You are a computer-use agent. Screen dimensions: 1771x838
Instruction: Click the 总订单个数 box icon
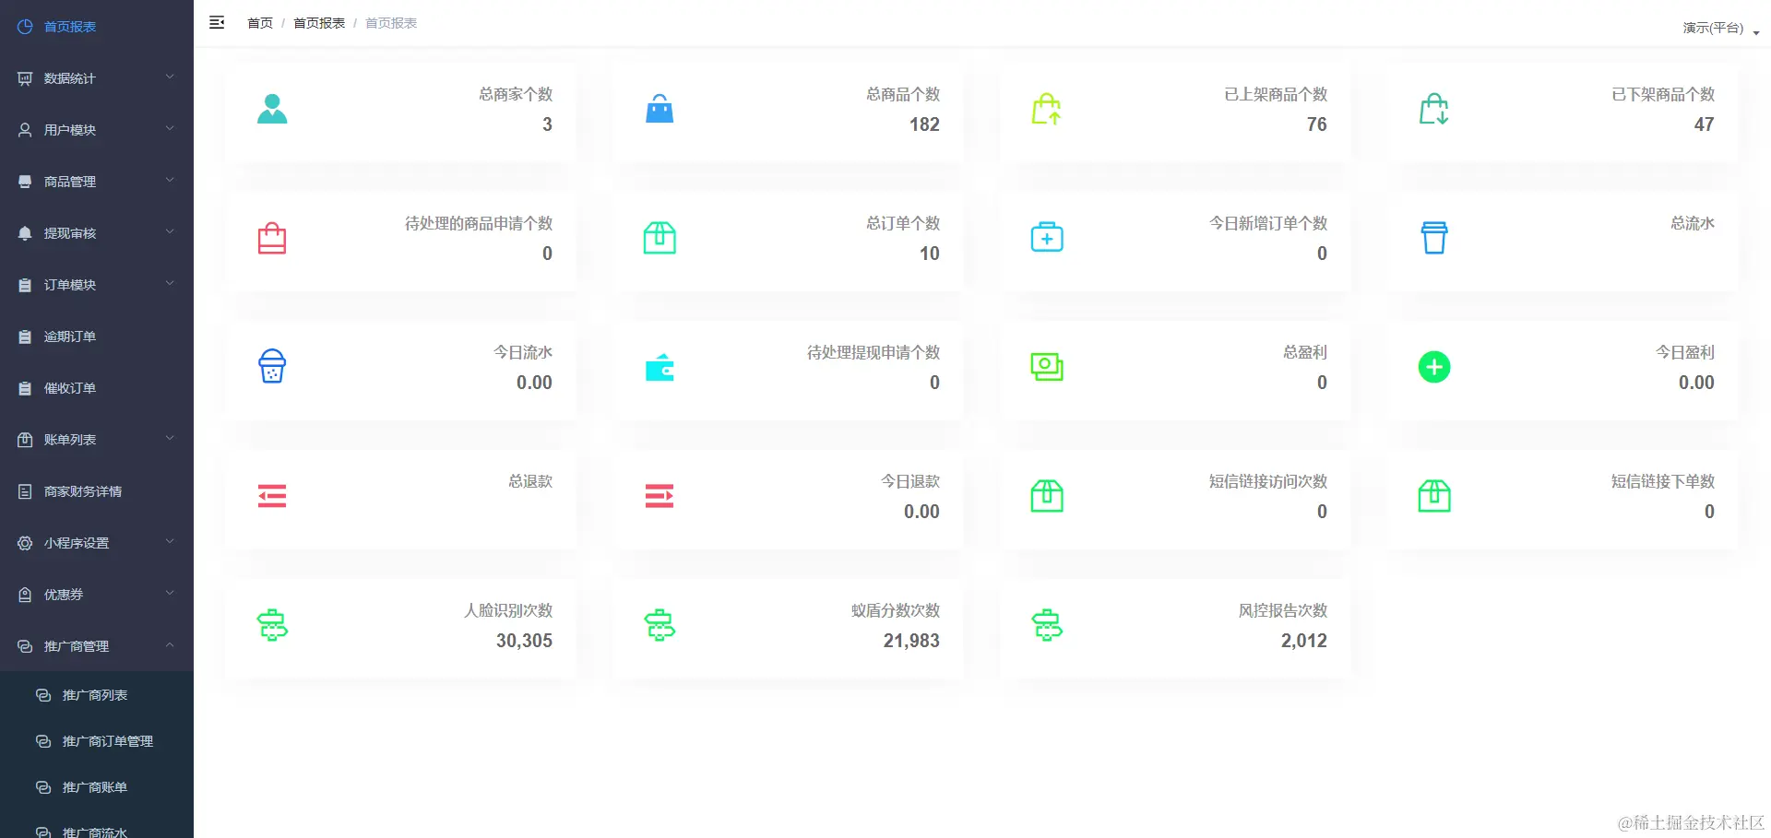(x=660, y=238)
